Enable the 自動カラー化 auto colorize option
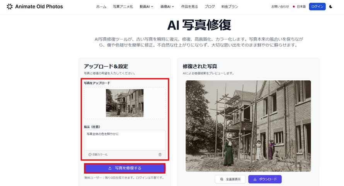 click(x=98, y=155)
